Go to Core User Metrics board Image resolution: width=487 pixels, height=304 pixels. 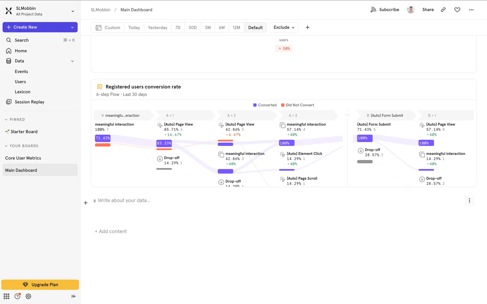point(23,158)
